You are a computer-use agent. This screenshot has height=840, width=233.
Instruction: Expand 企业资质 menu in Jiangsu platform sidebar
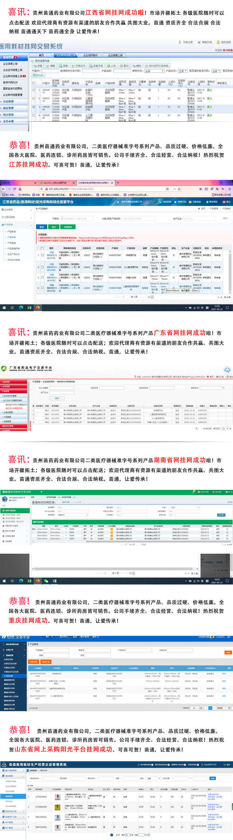point(16,210)
